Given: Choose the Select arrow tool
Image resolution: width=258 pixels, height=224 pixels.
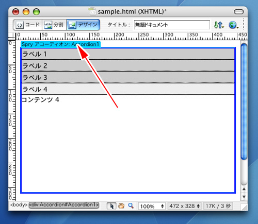Looking at the screenshot, I should coord(111,206).
